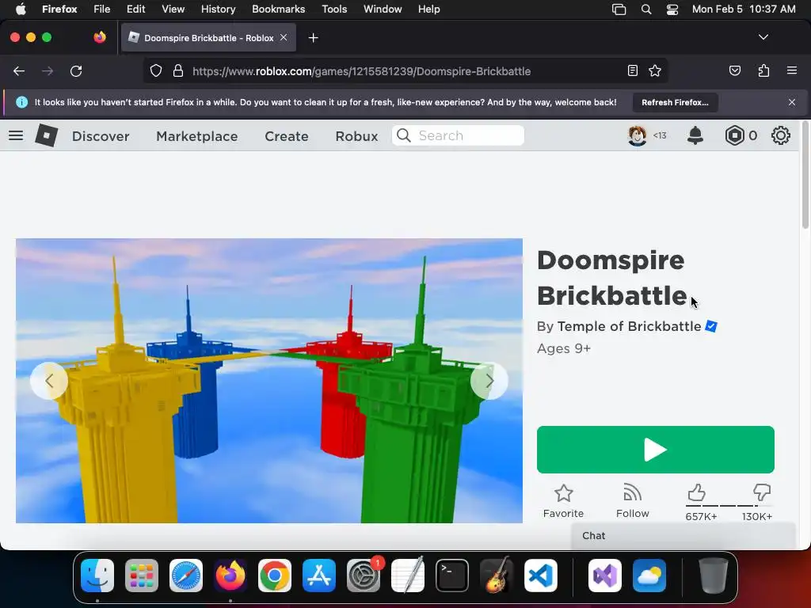
Task: Click the site security padlock icon
Action: [178, 71]
